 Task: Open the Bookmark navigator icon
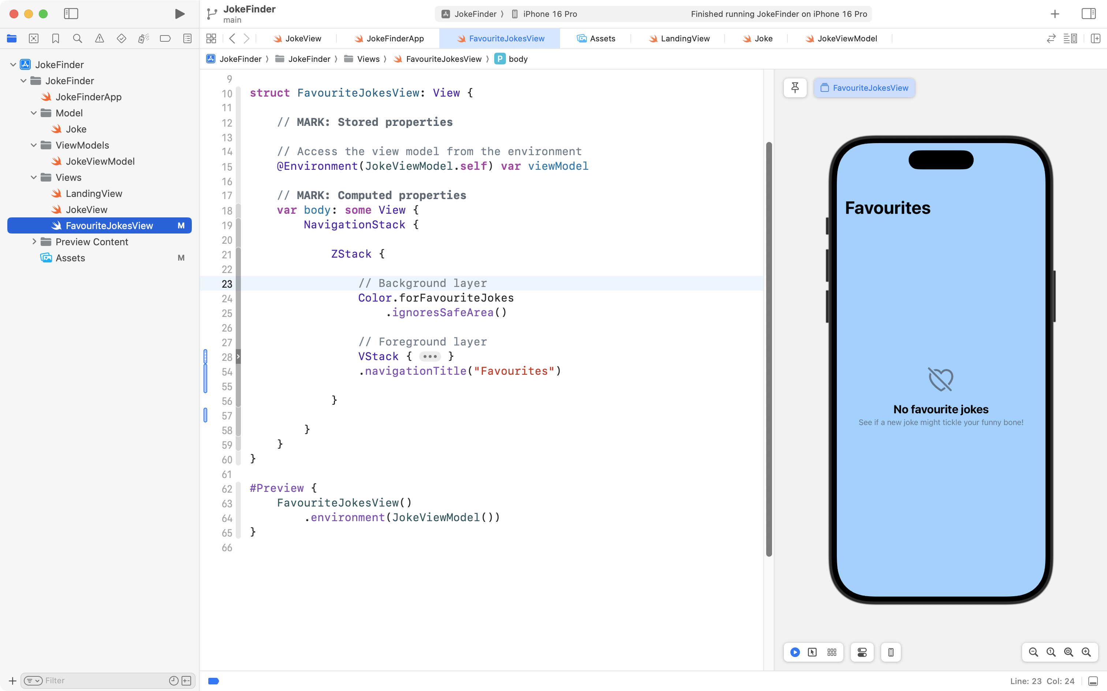coord(55,38)
